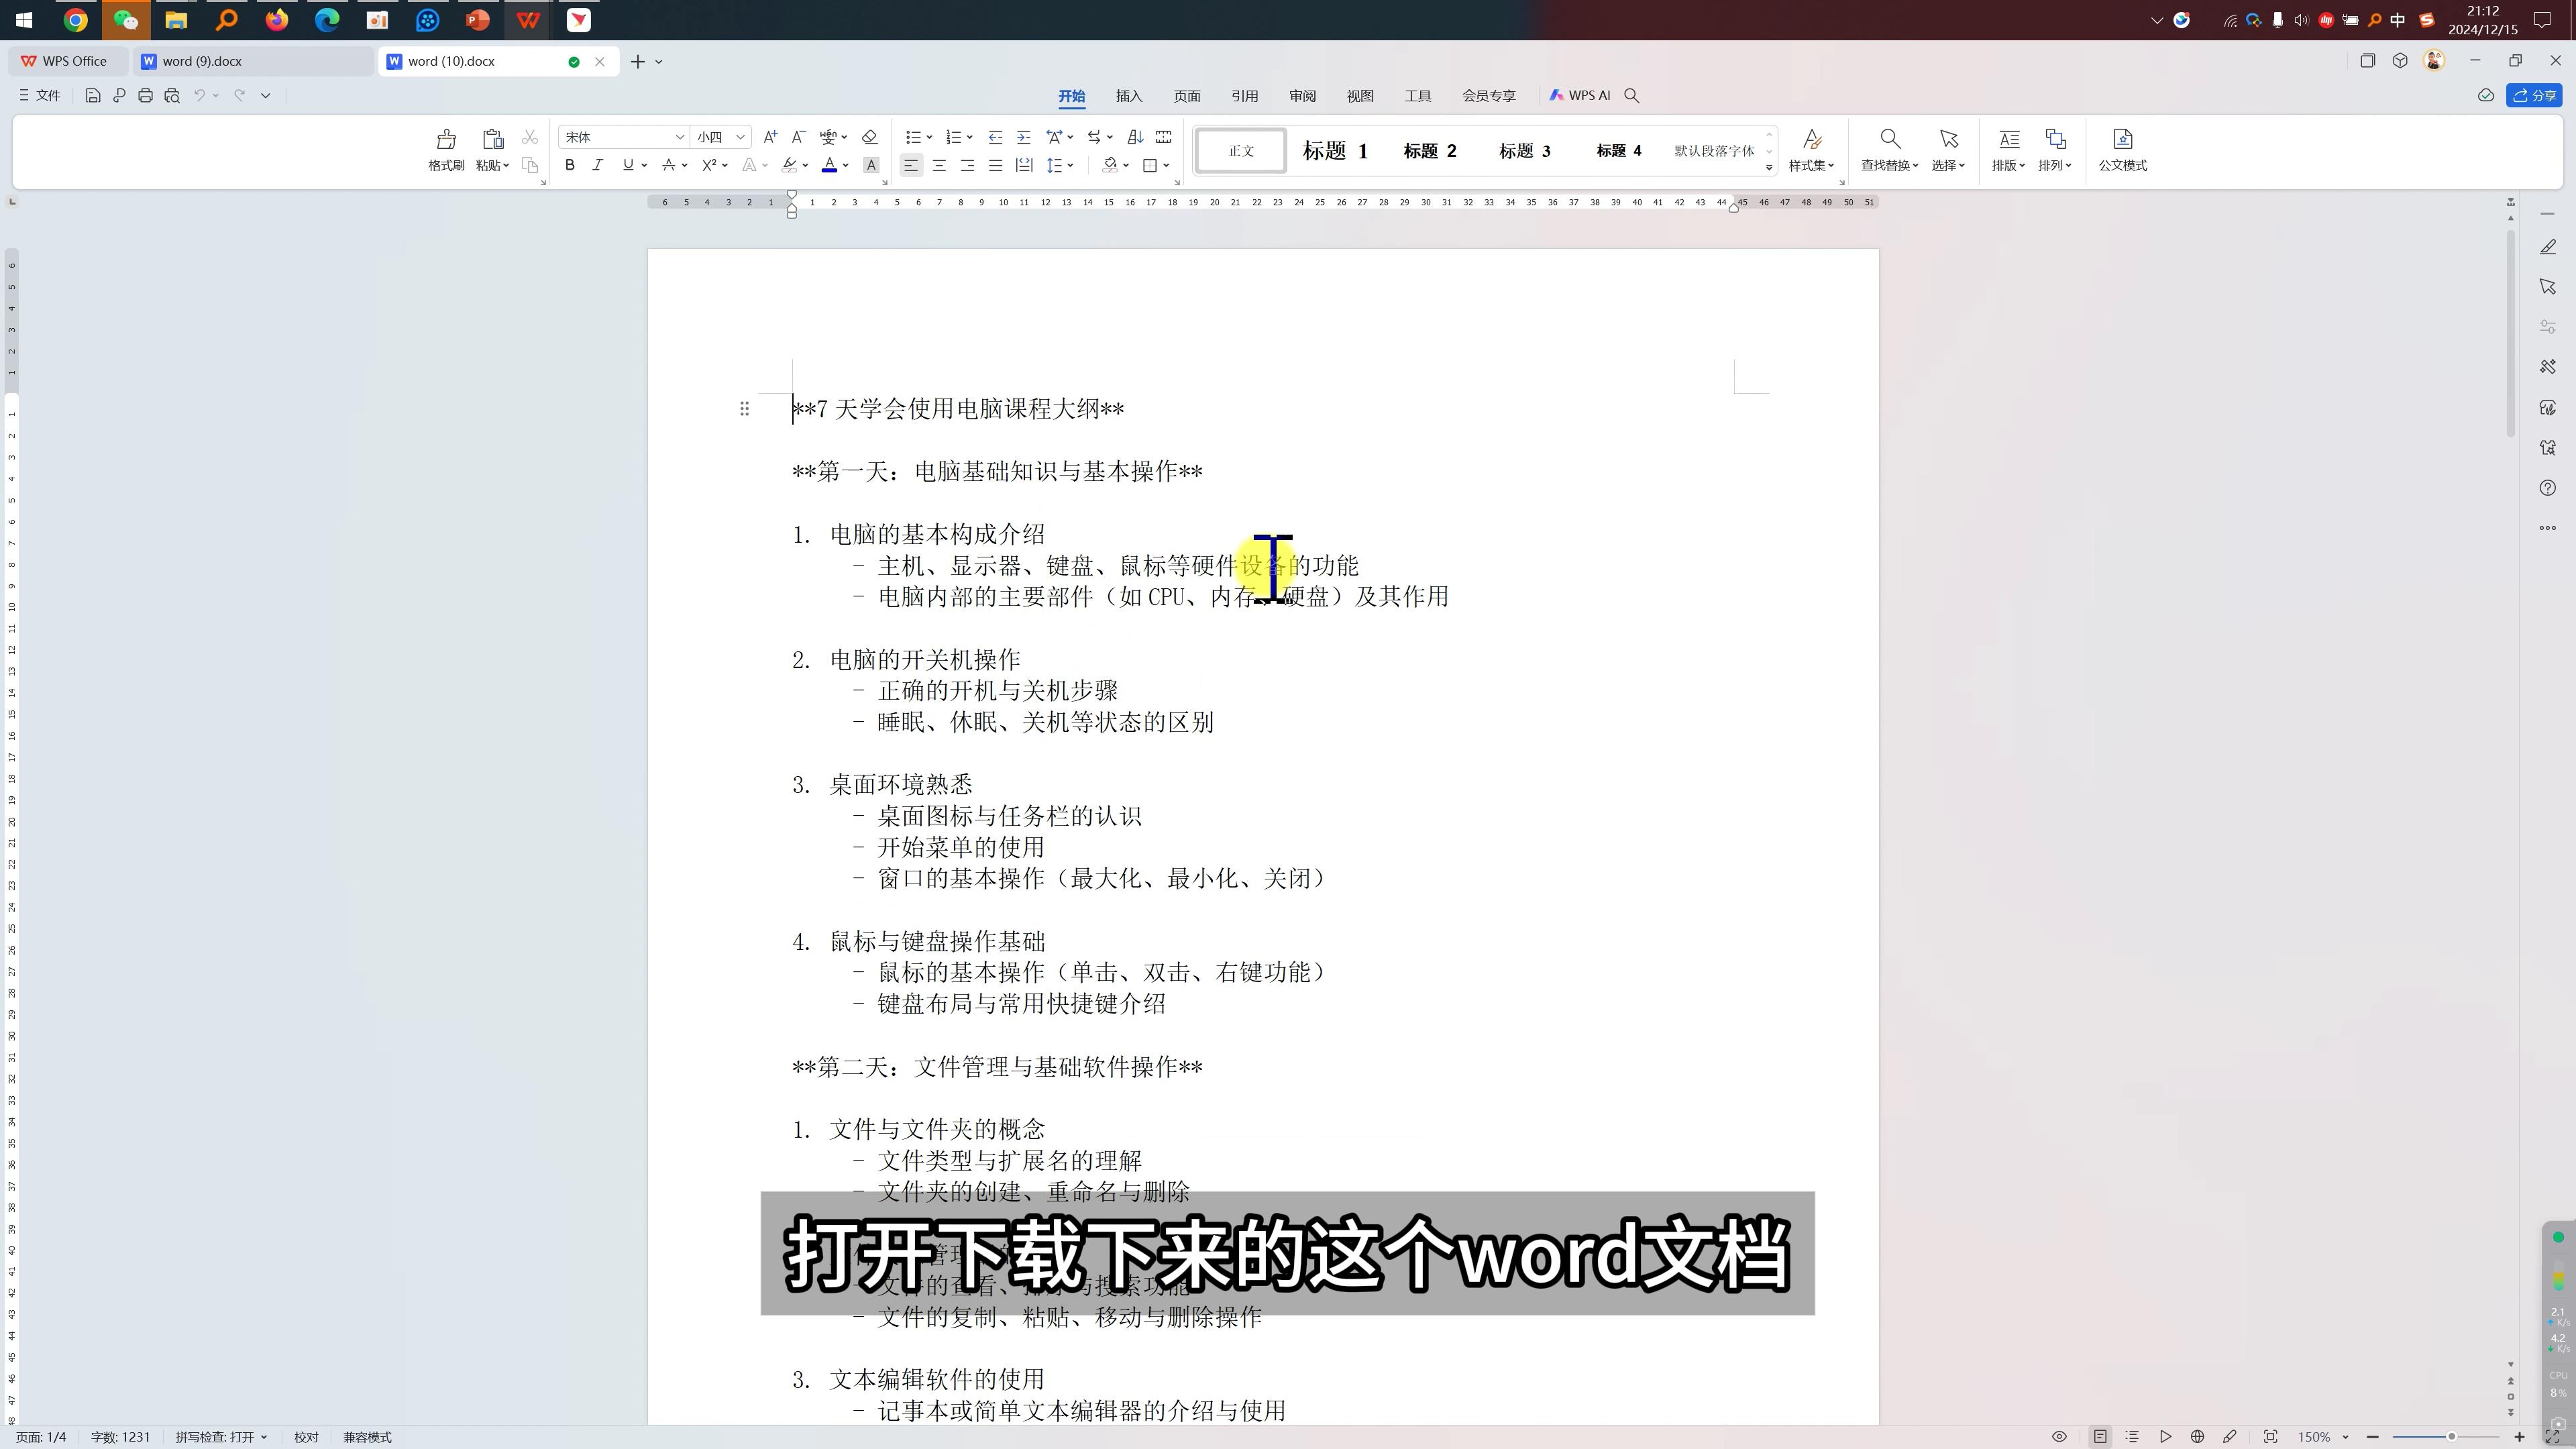
Task: Click the decrease indent icon
Action: [995, 137]
